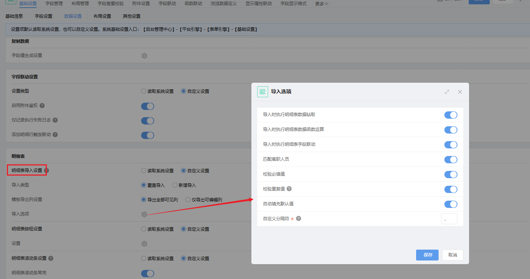The image size is (530, 279).
Task: Toggle 校验重复值 switch
Action: 451,189
